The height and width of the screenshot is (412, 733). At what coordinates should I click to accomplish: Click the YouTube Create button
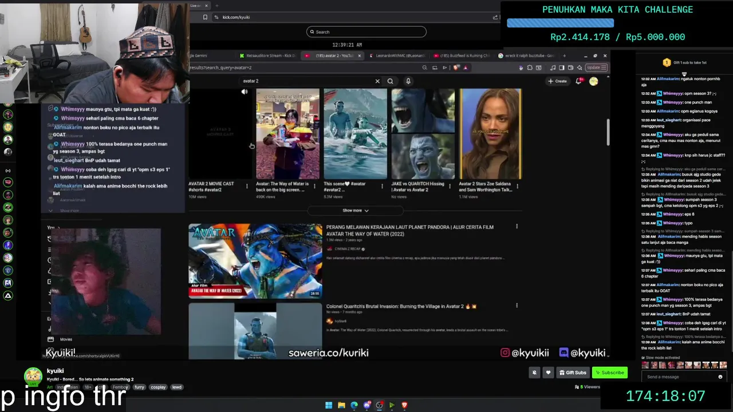[557, 81]
